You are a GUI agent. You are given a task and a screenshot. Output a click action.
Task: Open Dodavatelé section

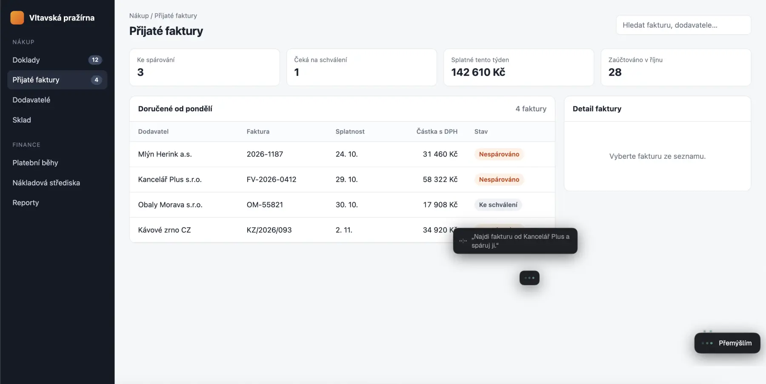tap(57, 100)
